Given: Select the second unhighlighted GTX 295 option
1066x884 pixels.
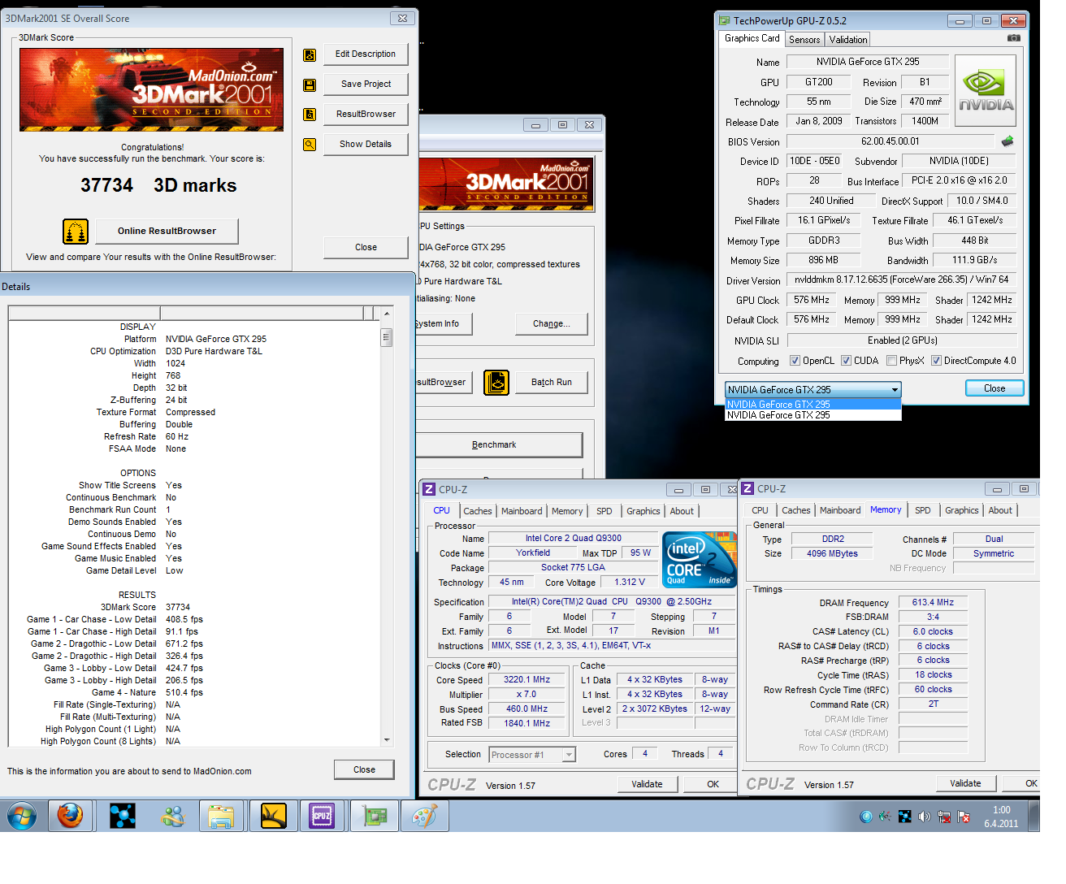Looking at the screenshot, I should [813, 415].
